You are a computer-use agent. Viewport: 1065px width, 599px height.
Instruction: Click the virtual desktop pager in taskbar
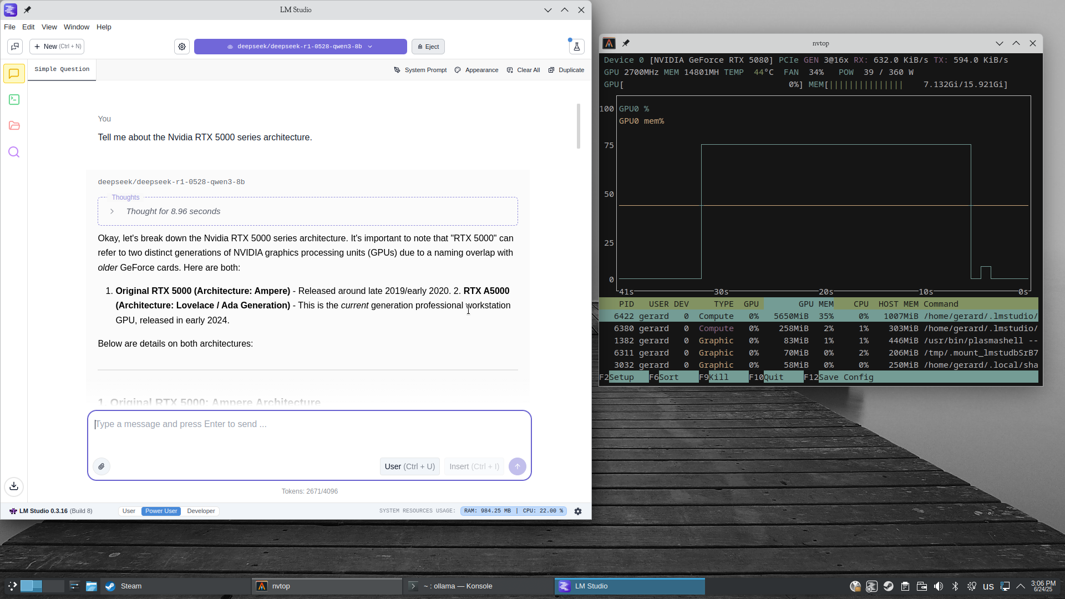[42, 586]
